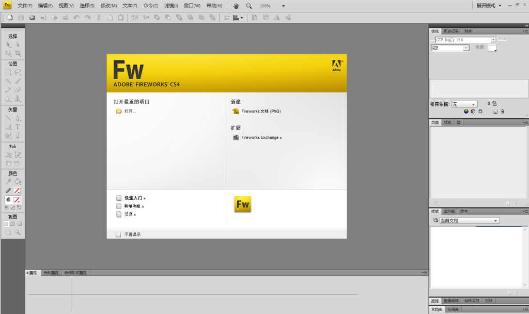Viewport: 529px width, 314px height.
Task: Select the Line tool under 矢量
Action: (x=8, y=118)
